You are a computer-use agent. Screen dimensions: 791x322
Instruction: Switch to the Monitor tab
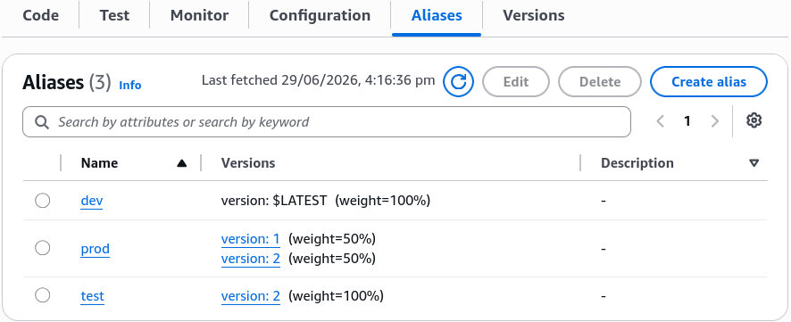(199, 16)
